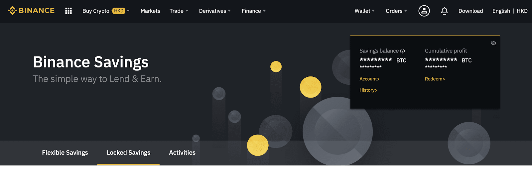Click the HKD badge next to Buy Crypto
The image size is (532, 169).
[x=119, y=11]
